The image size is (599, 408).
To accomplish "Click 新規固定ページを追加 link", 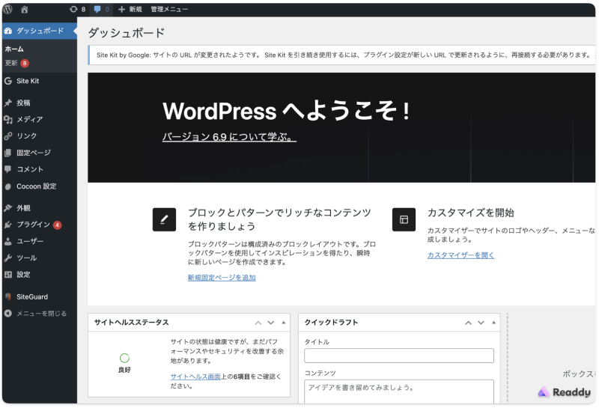I will point(222,278).
